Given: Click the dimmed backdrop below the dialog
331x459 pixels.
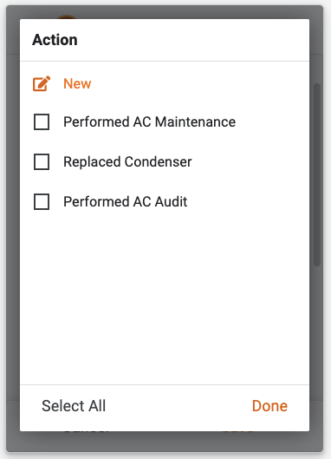Looking at the screenshot, I should click(165, 442).
